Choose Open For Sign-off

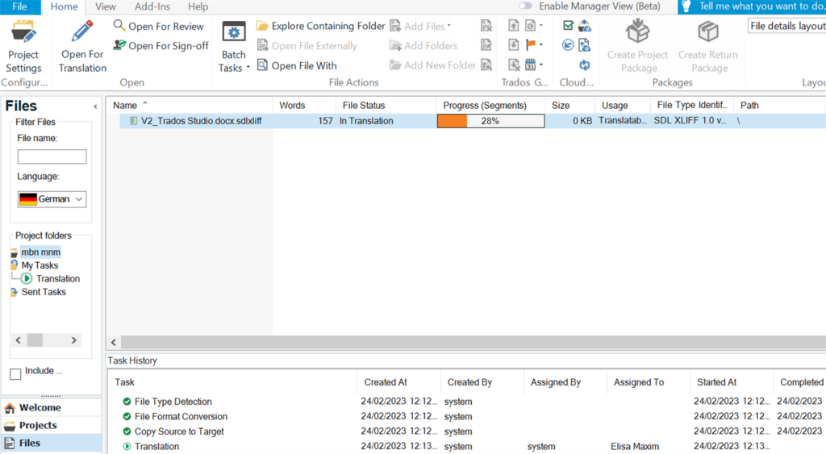[161, 46]
